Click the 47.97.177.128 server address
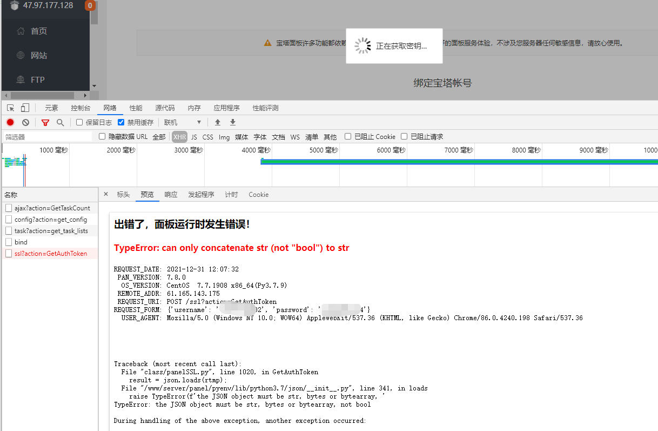658x431 pixels. [48, 5]
